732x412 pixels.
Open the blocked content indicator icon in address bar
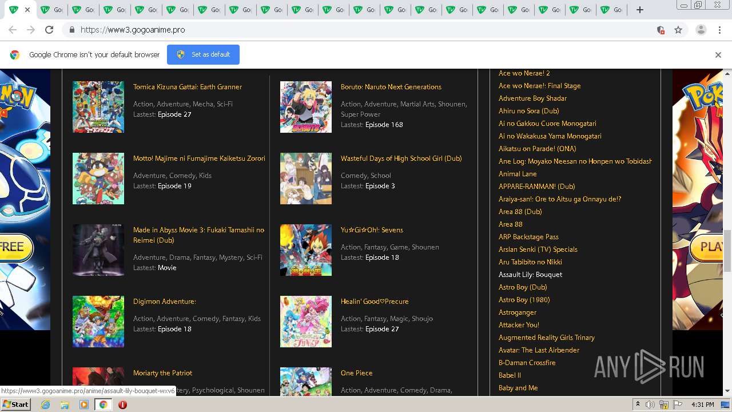point(661,30)
